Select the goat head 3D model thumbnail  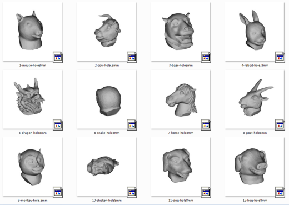click(x=255, y=99)
